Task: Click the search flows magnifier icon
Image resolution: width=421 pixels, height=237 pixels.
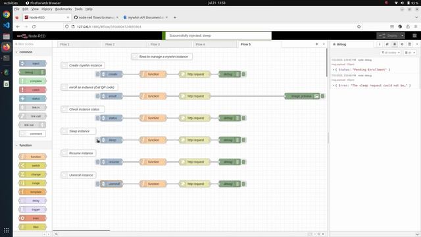Action: 56,234
